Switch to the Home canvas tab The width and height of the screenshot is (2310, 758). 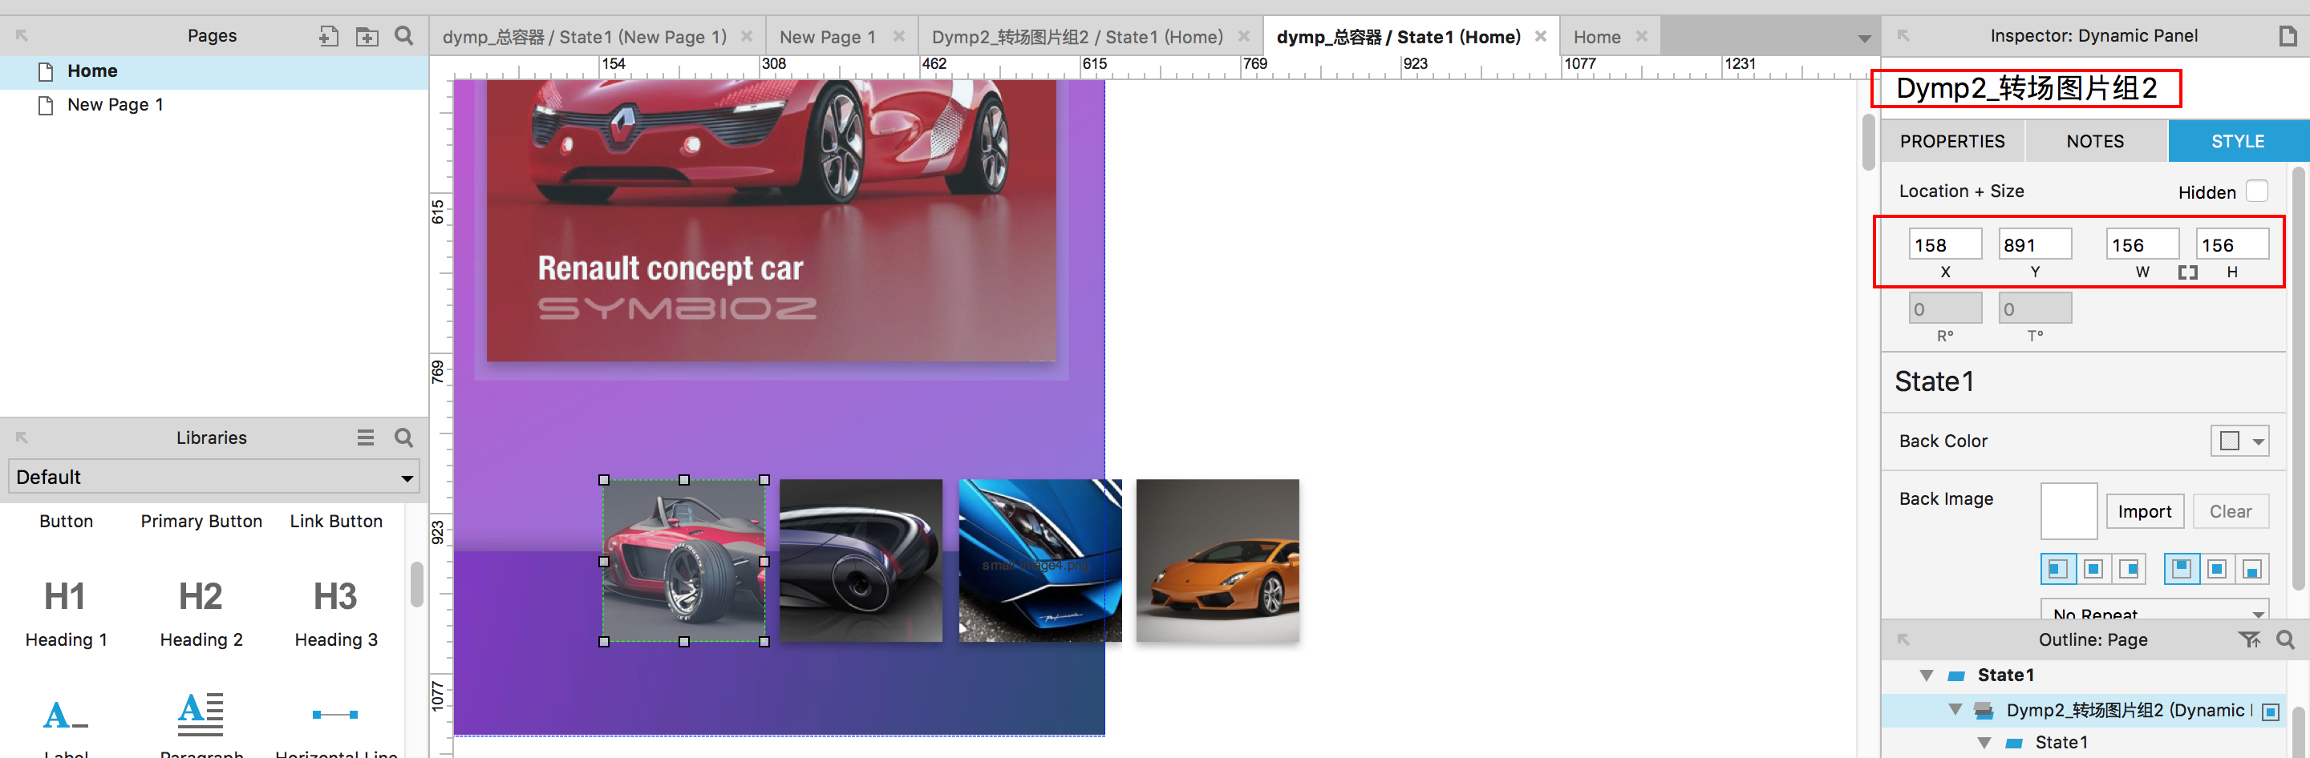(1596, 37)
